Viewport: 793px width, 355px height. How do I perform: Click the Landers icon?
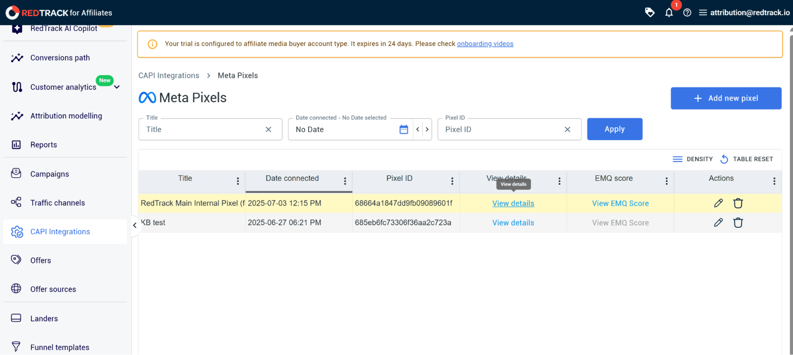[16, 318]
